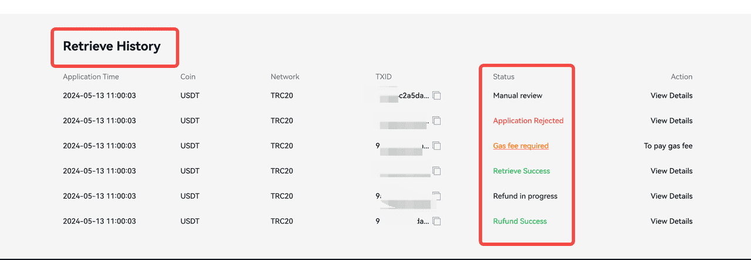
Task: Click the Network column header
Action: click(285, 77)
